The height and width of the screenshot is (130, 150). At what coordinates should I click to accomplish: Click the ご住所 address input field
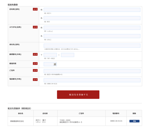[x=92, y=71]
